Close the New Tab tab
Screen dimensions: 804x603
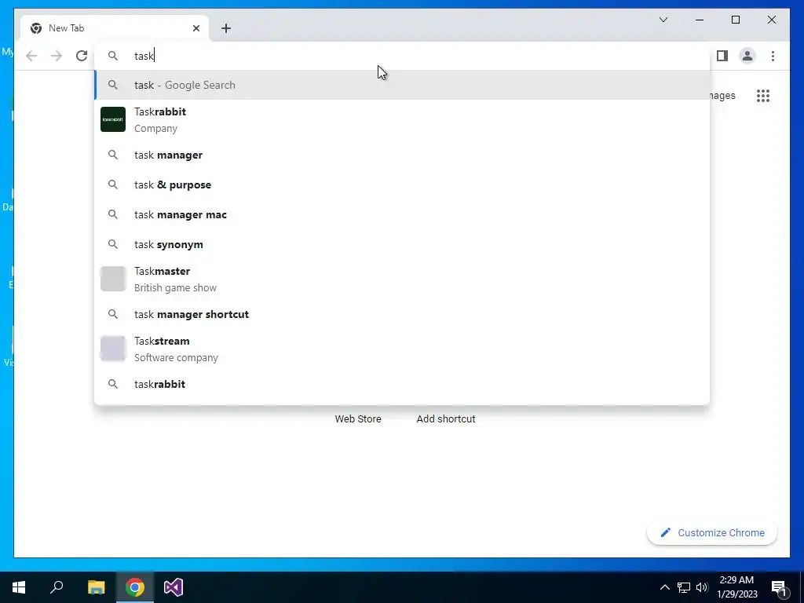point(196,28)
